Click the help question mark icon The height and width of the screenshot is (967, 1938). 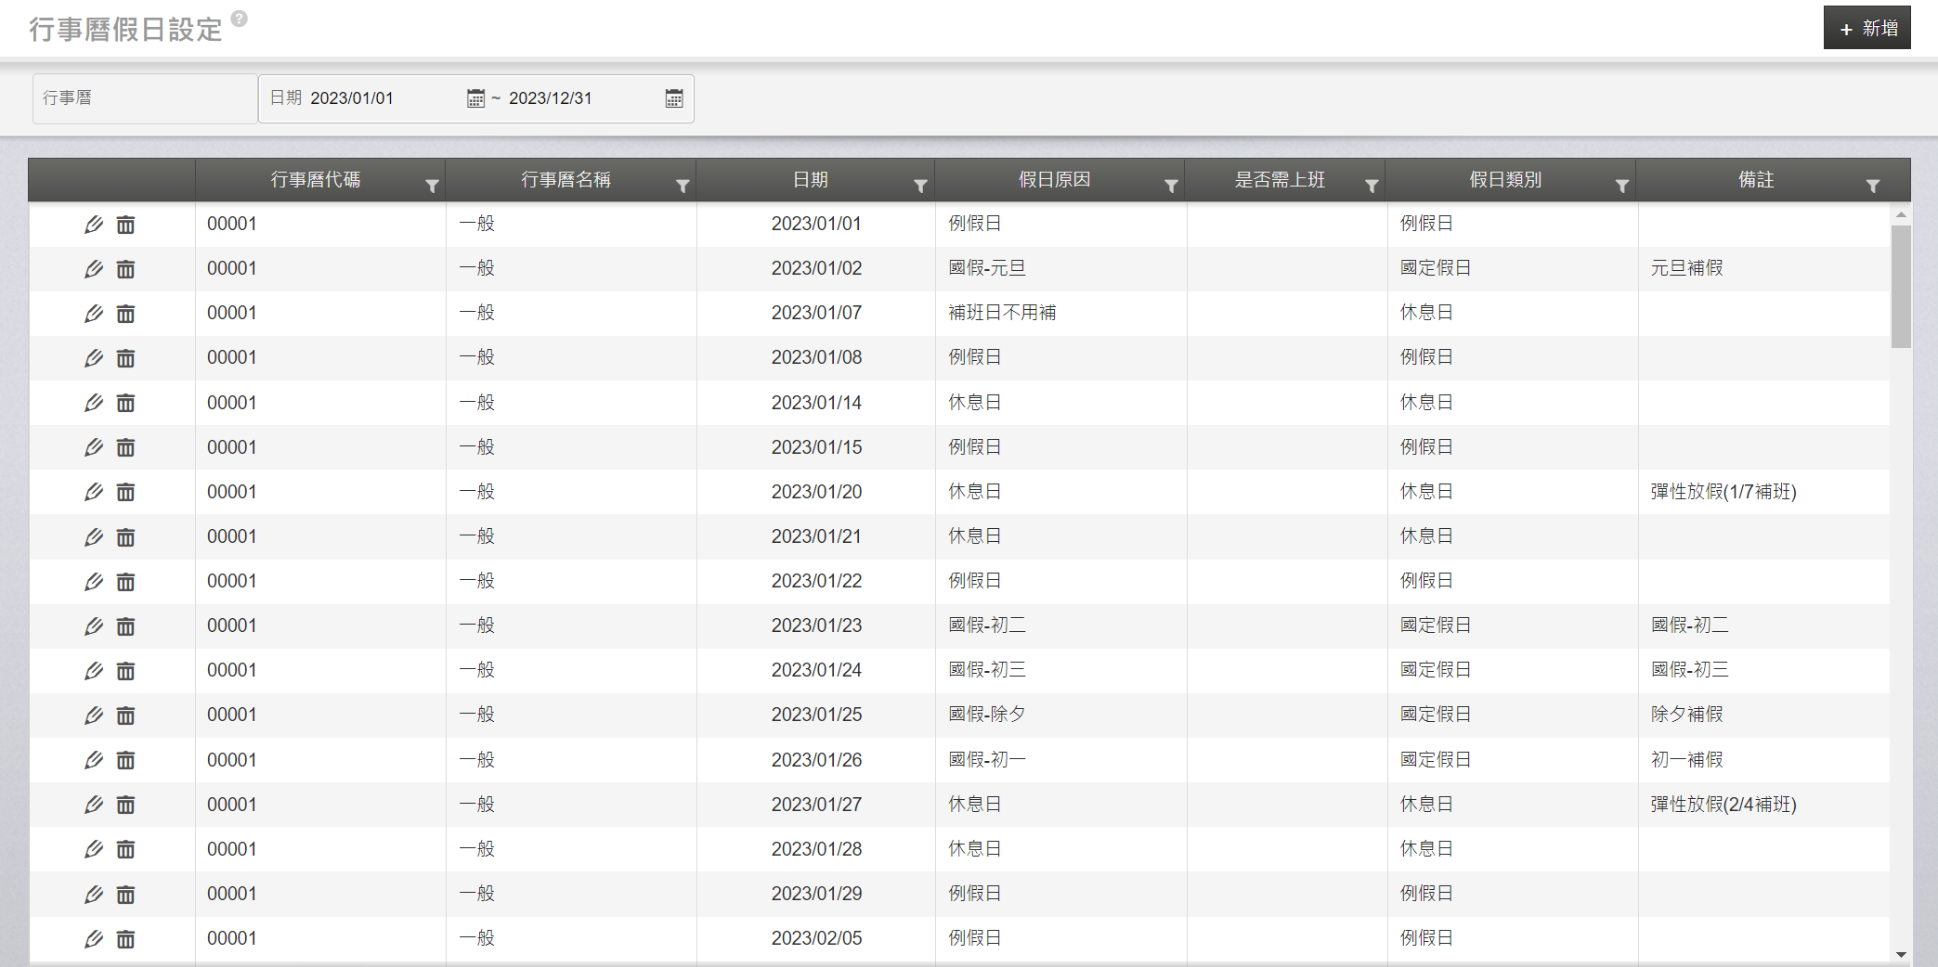[239, 19]
